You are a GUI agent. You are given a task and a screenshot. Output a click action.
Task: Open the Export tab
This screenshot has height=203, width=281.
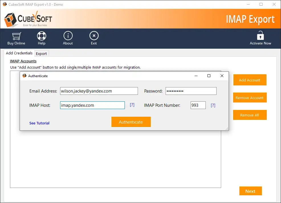pos(41,54)
